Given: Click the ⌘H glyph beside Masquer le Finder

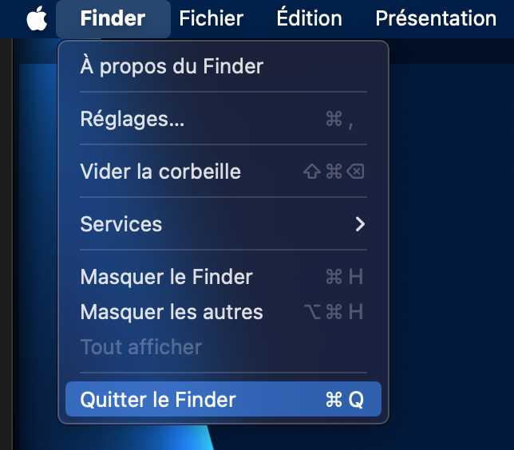Looking at the screenshot, I should 345,277.
